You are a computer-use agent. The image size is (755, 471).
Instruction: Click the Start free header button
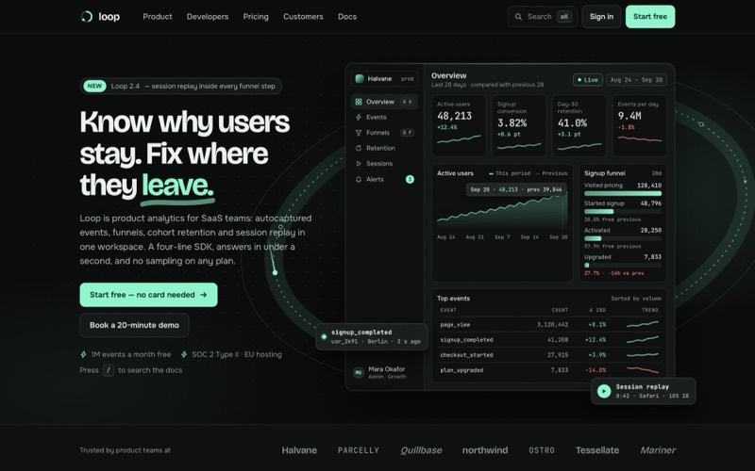pos(650,17)
